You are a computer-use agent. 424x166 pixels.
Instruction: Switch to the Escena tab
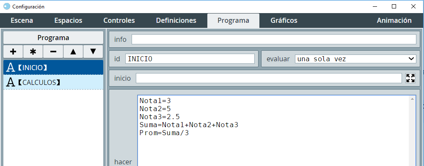click(x=22, y=21)
